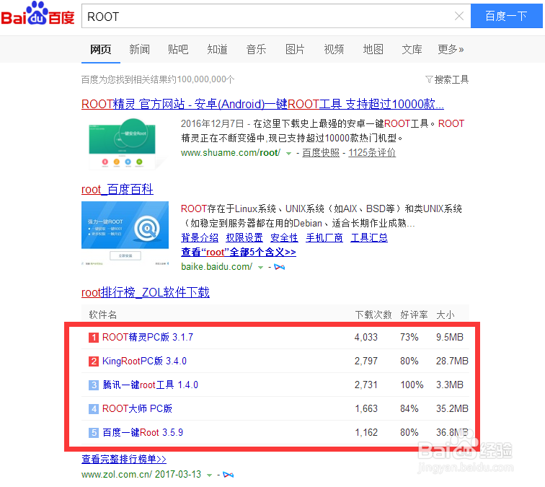Open the 文库 tab
The image size is (545, 487).
[x=412, y=49]
